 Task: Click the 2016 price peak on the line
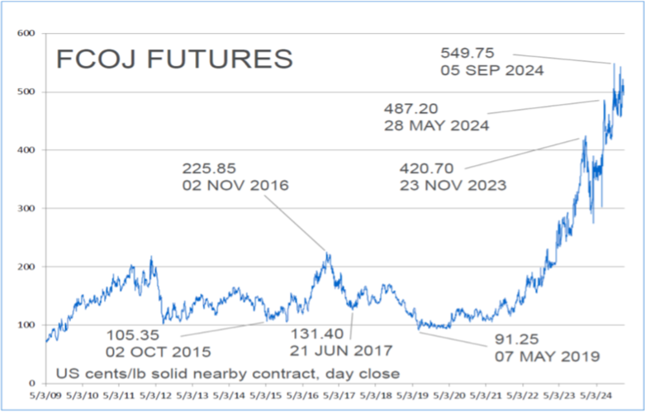pyautogui.click(x=327, y=253)
